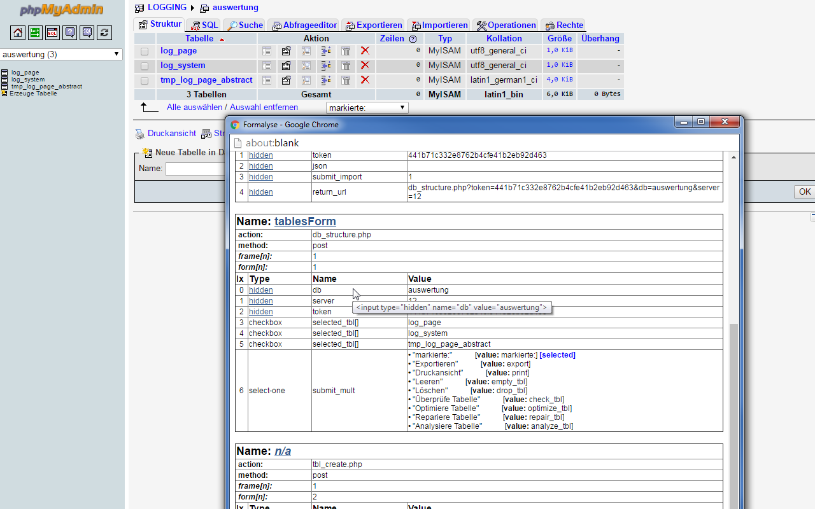The height and width of the screenshot is (509, 815).
Task: Click the Zeilen help question-mark icon
Action: tap(413, 39)
